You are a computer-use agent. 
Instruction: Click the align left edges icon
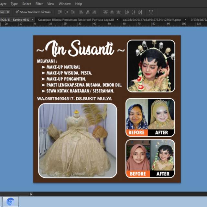[x=81, y=12]
